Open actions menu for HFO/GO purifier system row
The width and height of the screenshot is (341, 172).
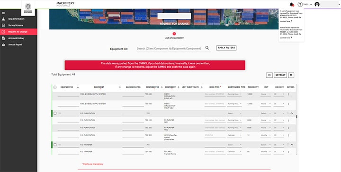(288, 135)
